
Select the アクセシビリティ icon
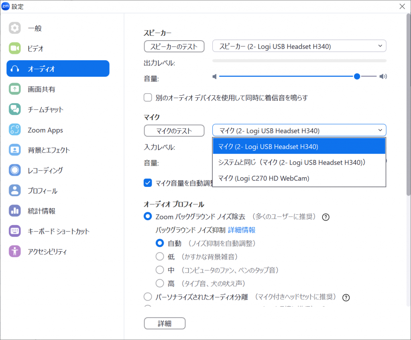[x=15, y=252]
